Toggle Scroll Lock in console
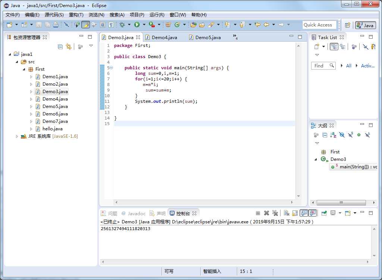 [295, 213]
